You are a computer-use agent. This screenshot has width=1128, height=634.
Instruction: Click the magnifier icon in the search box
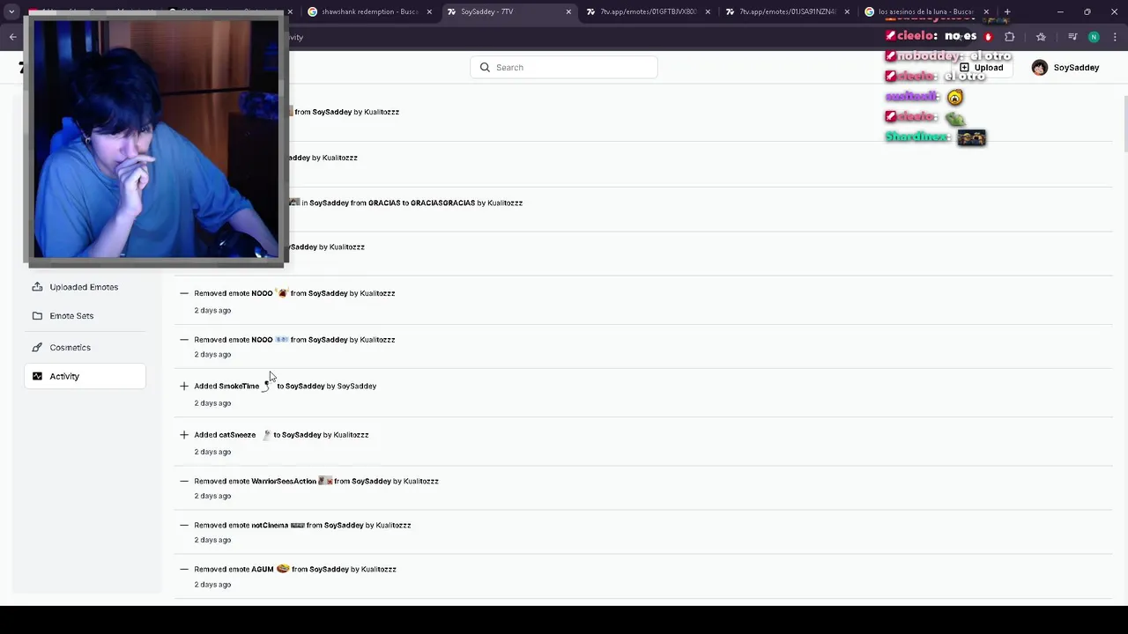pyautogui.click(x=485, y=67)
